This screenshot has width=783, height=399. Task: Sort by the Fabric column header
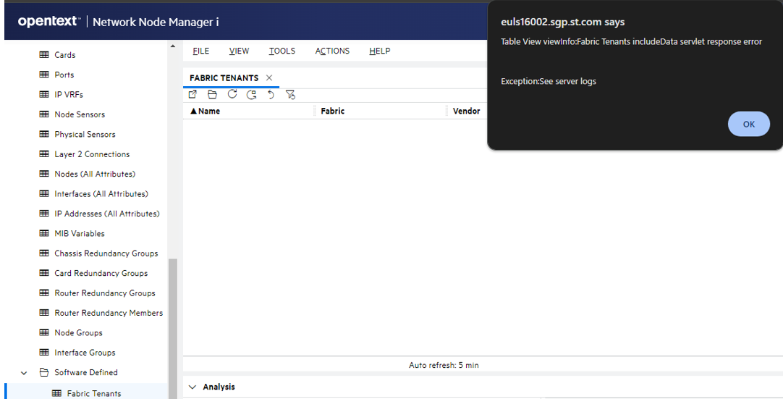click(333, 111)
